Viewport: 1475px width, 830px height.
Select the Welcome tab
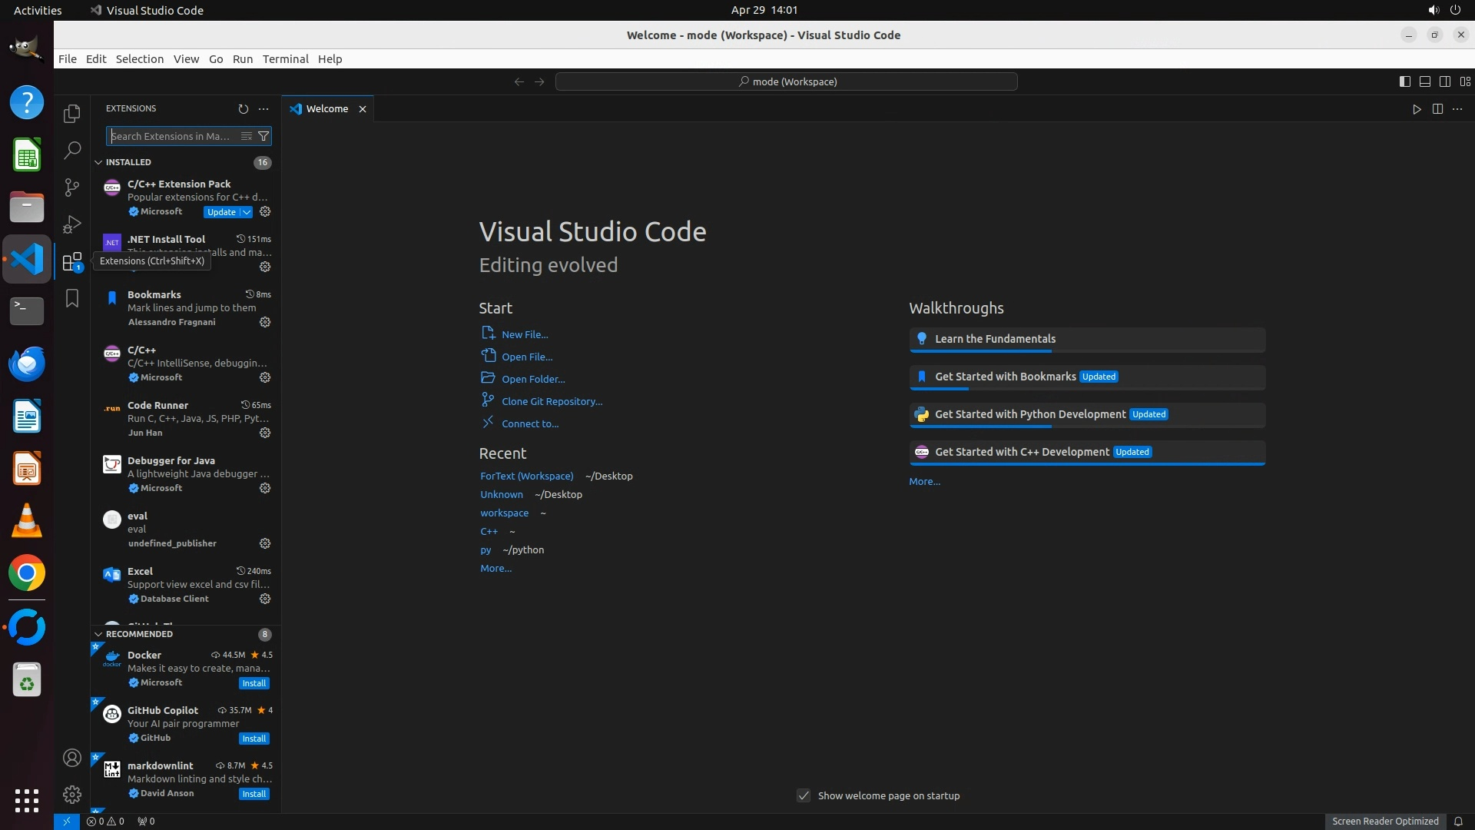tap(326, 108)
